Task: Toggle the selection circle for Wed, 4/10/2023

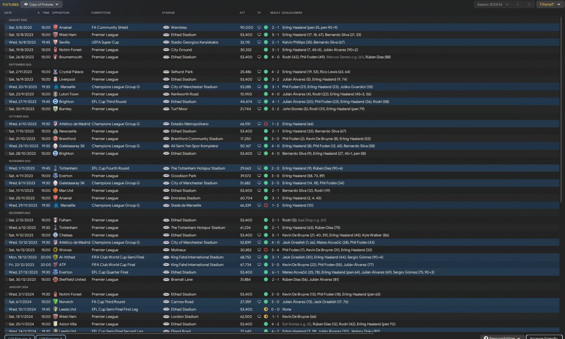Action: [x=6, y=124]
